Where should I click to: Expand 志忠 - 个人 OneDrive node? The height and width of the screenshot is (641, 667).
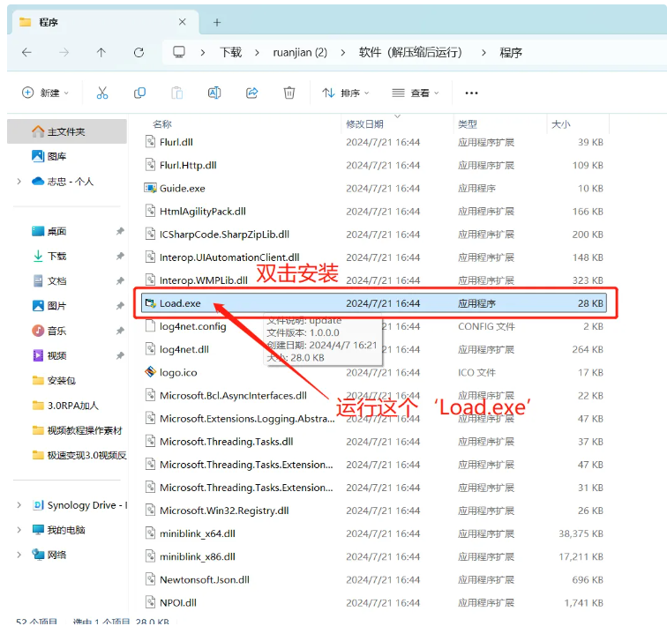(19, 182)
